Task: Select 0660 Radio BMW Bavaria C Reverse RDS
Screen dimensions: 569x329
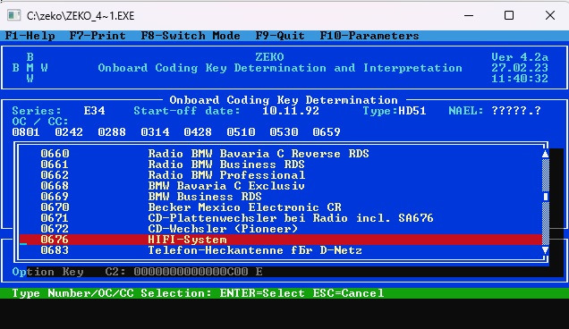Action: pos(281,154)
